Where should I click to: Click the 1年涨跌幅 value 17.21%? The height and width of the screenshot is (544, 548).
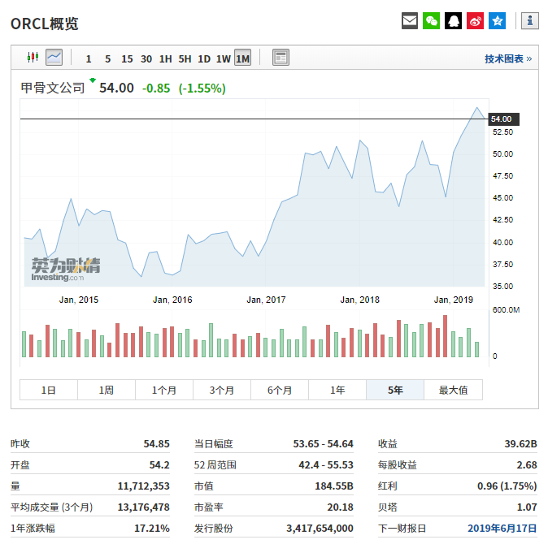[152, 528]
